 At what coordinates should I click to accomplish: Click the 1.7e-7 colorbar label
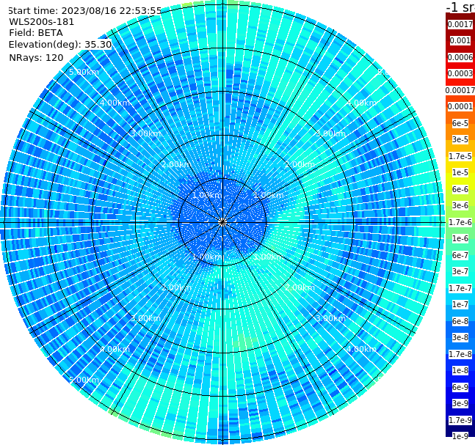coord(460,288)
